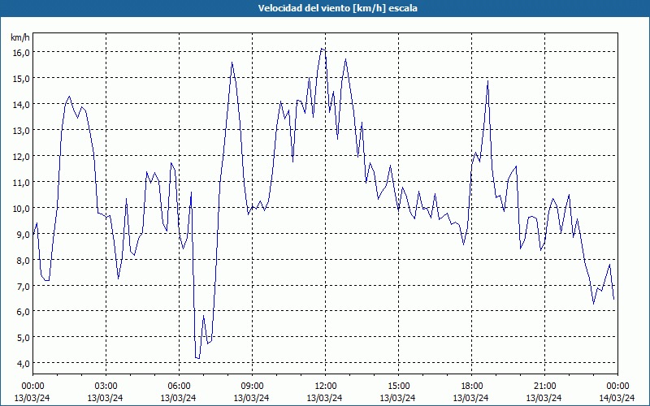Click the lowest wind dip just after 06:00
This screenshot has width=650, height=406.
(197, 358)
